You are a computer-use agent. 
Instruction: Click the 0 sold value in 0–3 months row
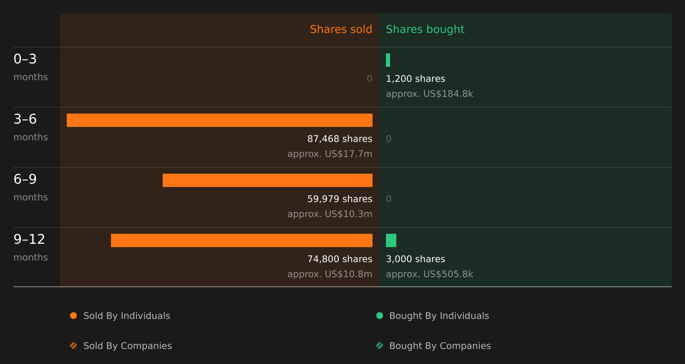(x=370, y=78)
